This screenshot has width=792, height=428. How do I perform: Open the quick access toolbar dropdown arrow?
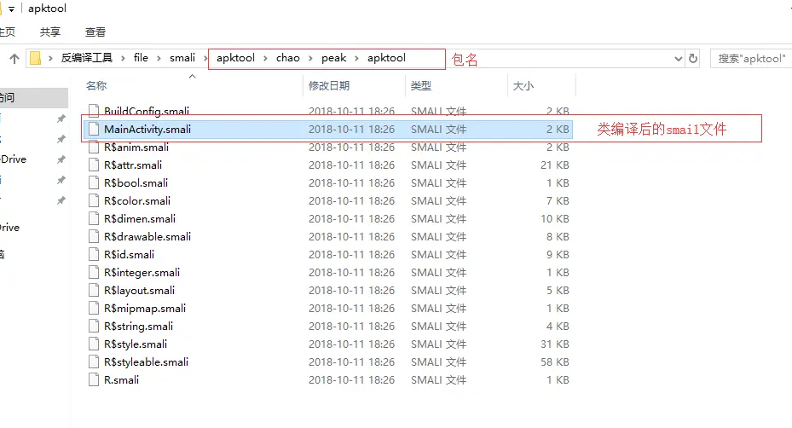[x=11, y=9]
